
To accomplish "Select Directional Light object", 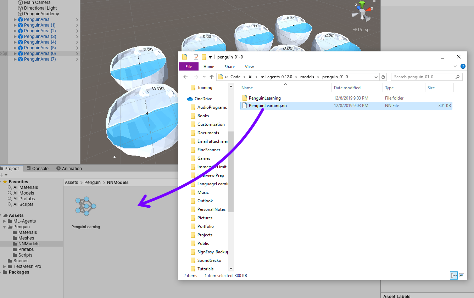I will click(40, 8).
